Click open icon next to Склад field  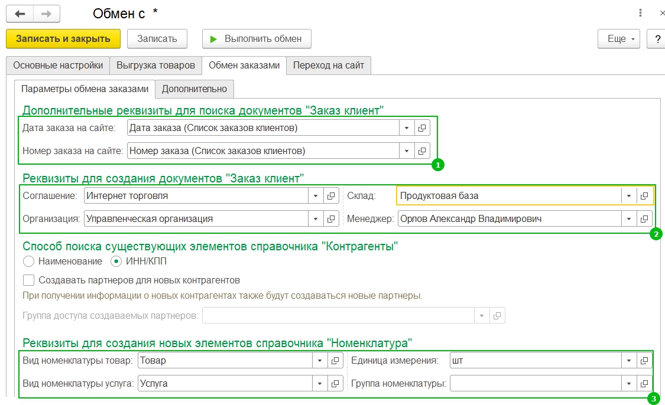point(644,195)
